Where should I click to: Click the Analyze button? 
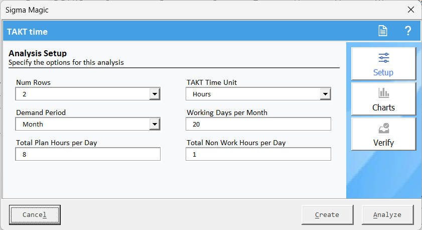[387, 214]
